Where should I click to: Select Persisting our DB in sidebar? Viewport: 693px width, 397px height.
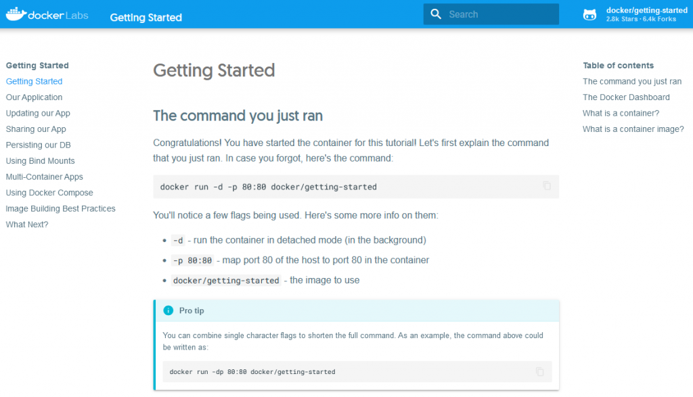(38, 145)
